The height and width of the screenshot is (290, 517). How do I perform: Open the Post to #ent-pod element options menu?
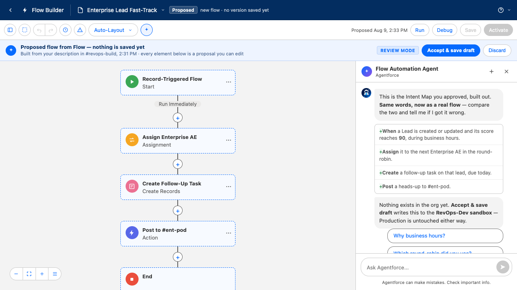229,233
